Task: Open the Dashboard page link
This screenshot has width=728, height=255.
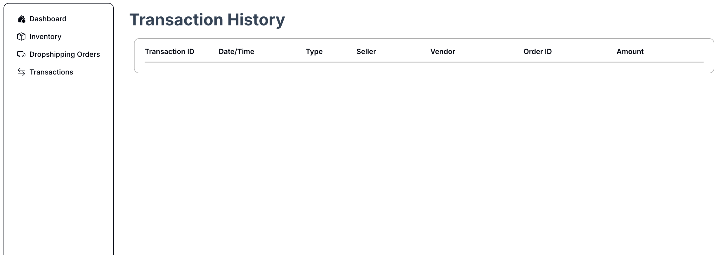Action: 48,19
